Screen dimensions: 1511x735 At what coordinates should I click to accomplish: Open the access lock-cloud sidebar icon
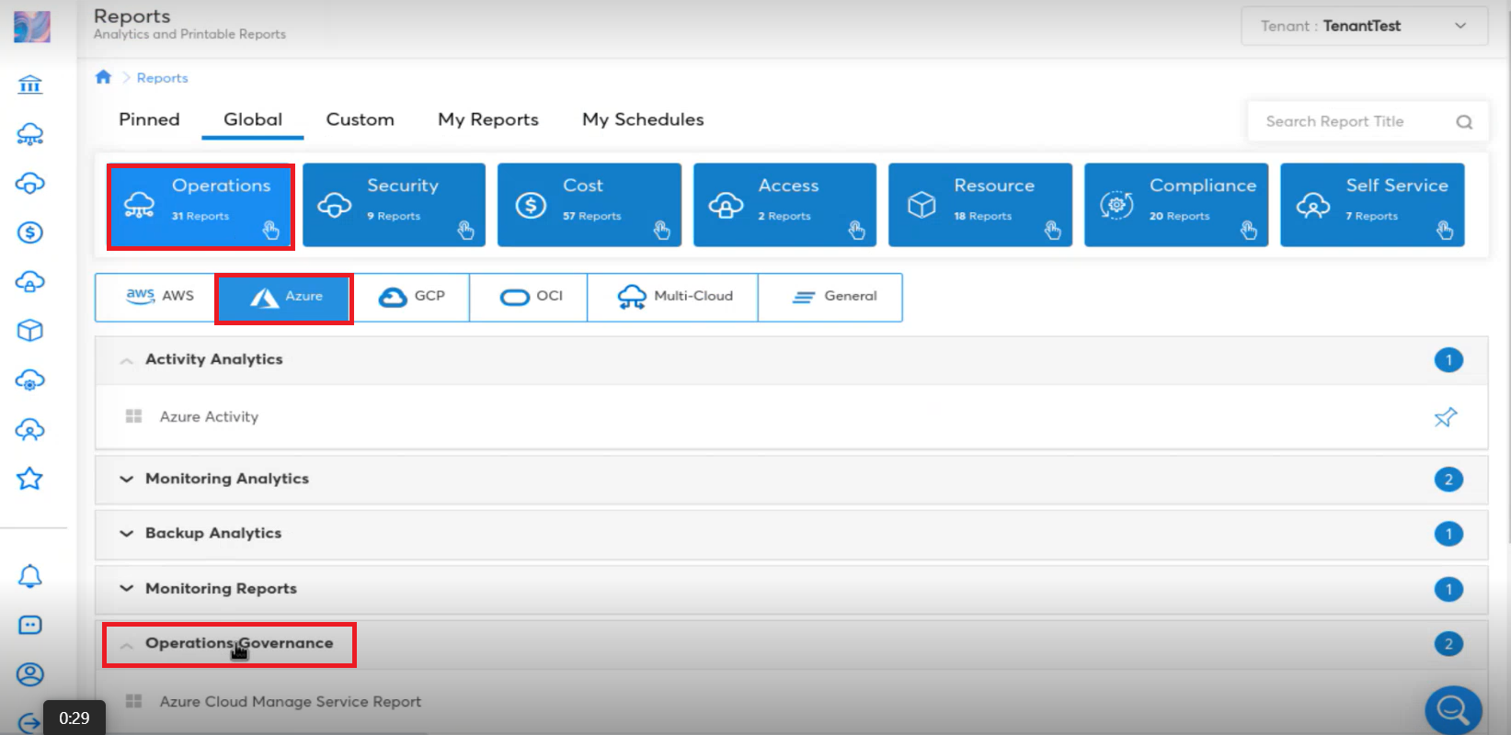click(30, 281)
